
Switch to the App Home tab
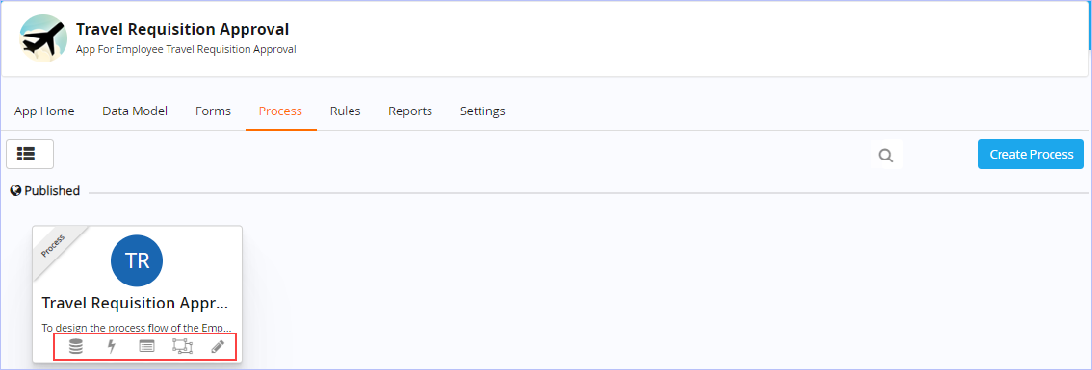44,111
